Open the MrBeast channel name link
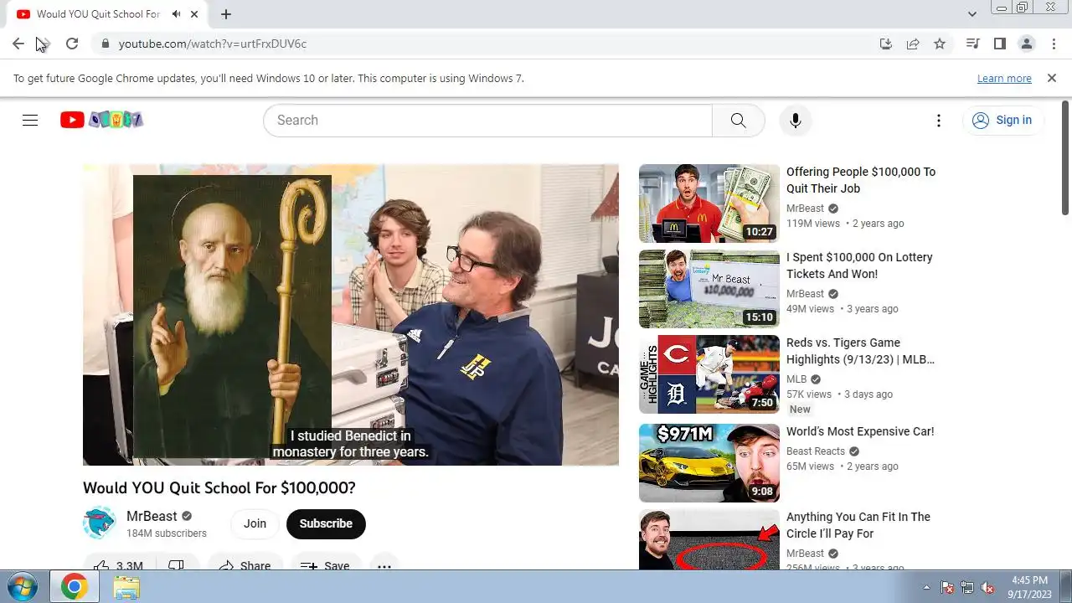This screenshot has width=1072, height=603. click(152, 516)
